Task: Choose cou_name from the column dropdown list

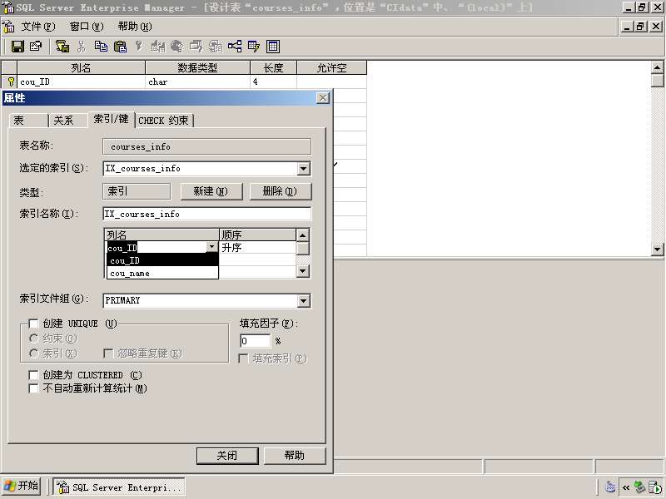Action: [x=162, y=274]
